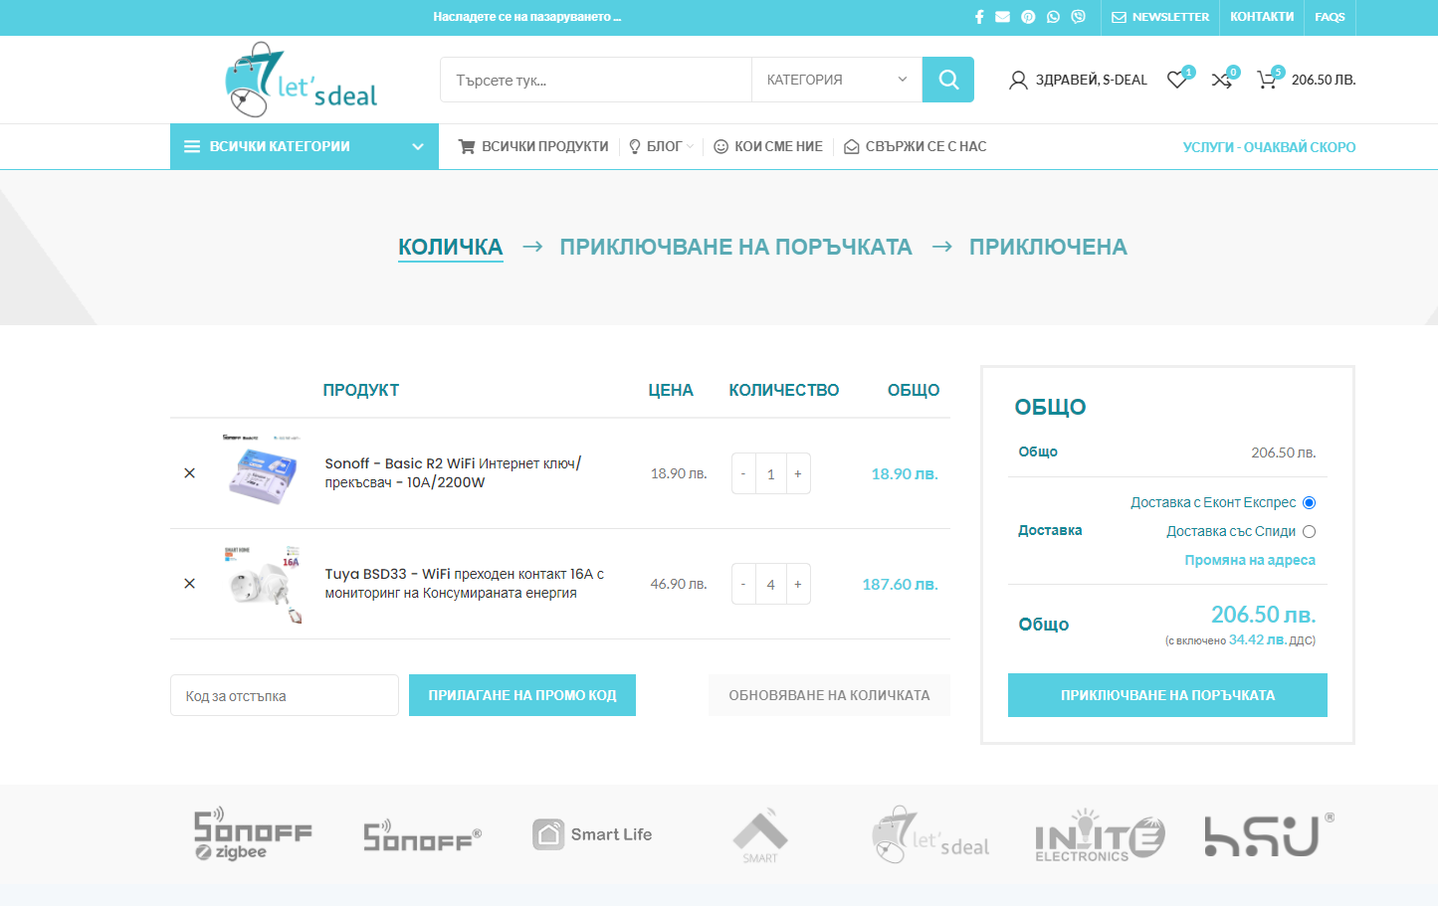Remove Tuya BSD33 from cart

click(189, 584)
